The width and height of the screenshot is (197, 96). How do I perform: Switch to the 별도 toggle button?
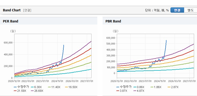coord(190,10)
